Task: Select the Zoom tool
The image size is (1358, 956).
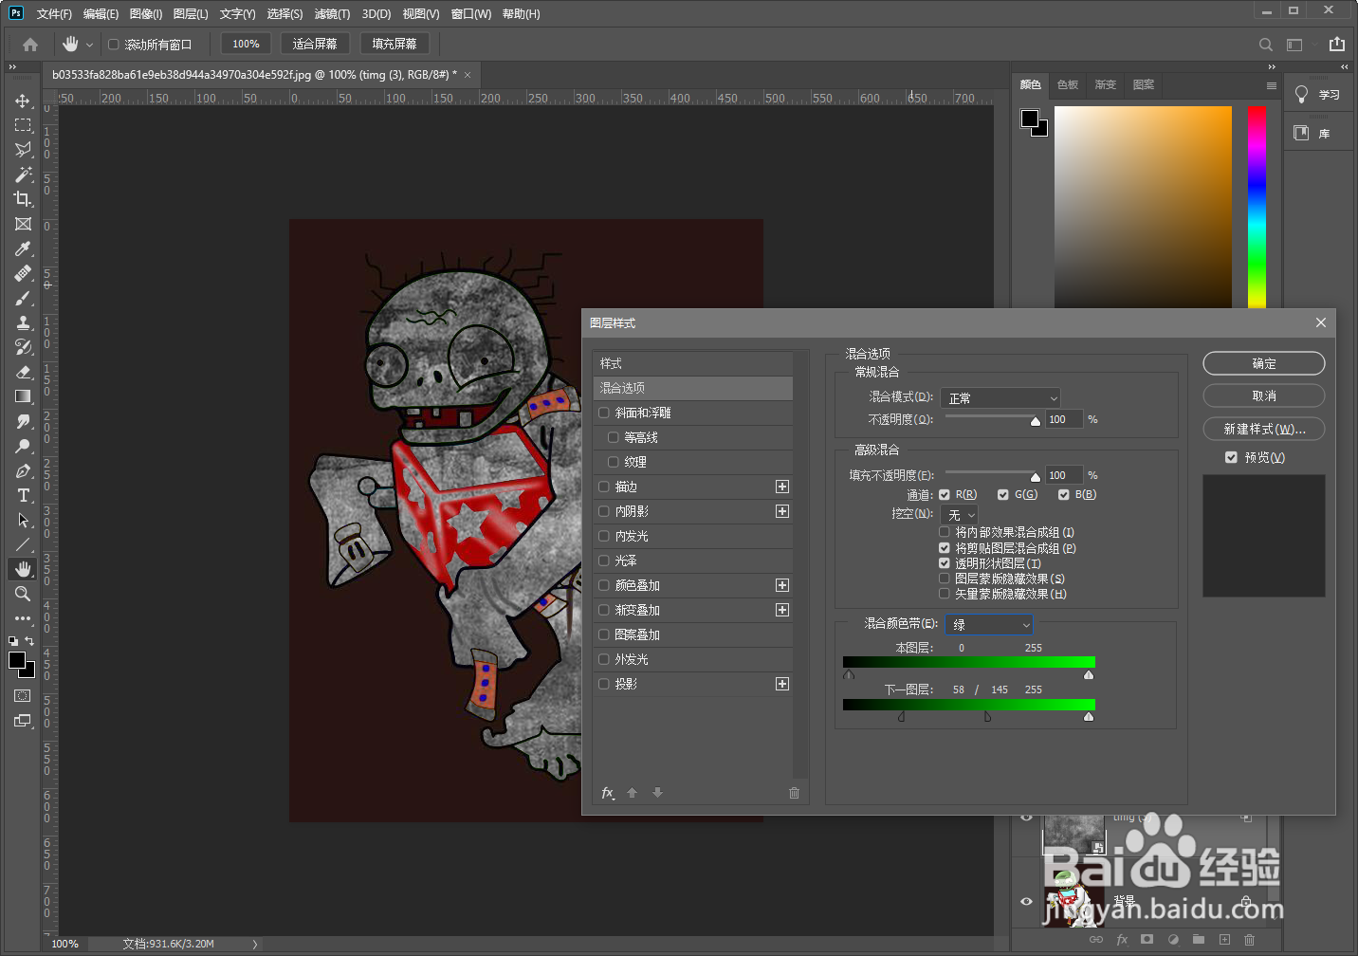Action: (23, 594)
